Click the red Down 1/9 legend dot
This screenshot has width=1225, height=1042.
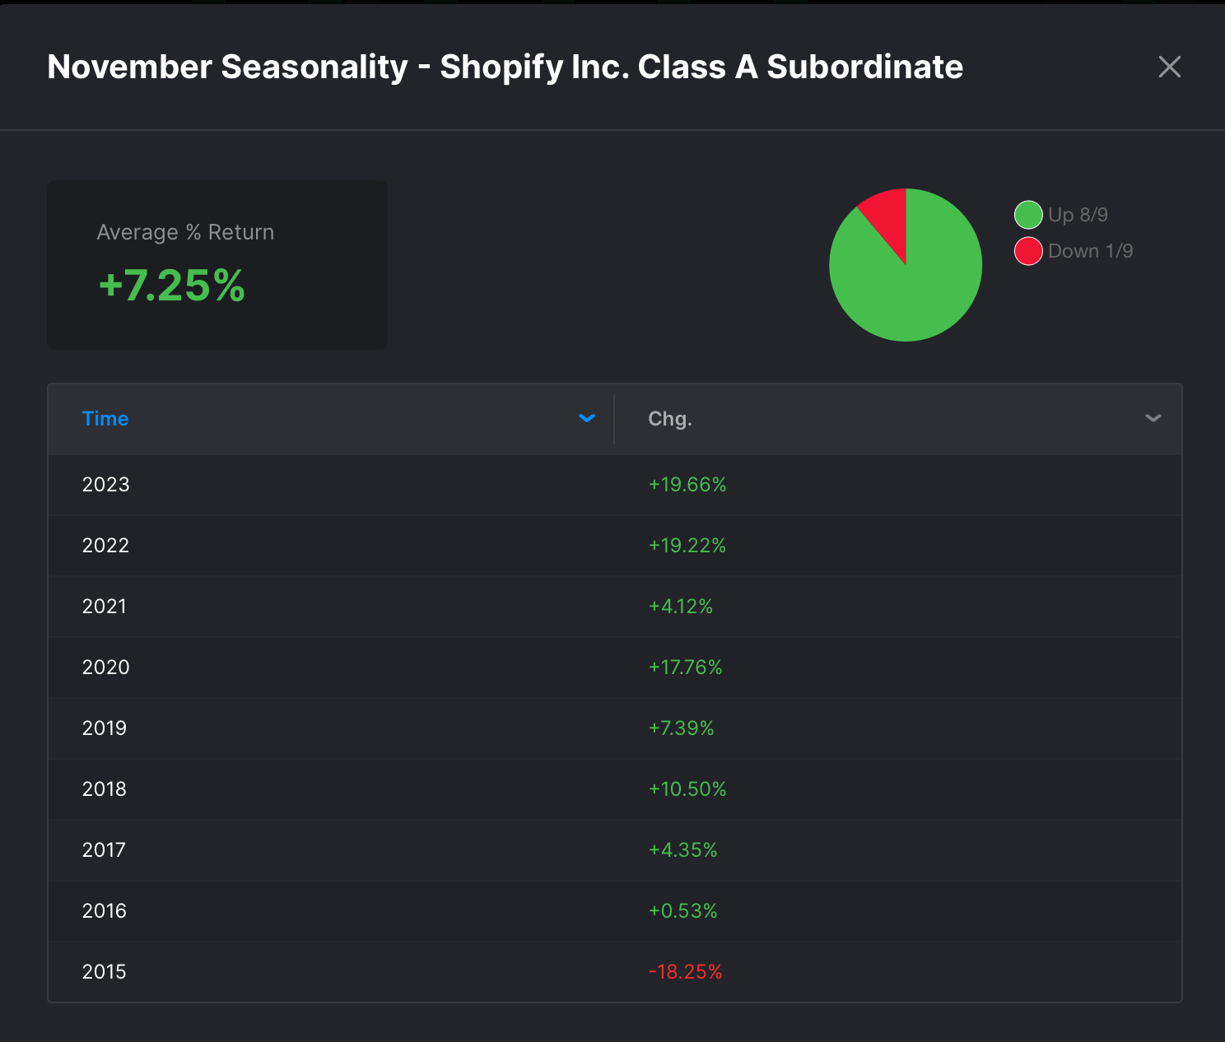point(1028,251)
